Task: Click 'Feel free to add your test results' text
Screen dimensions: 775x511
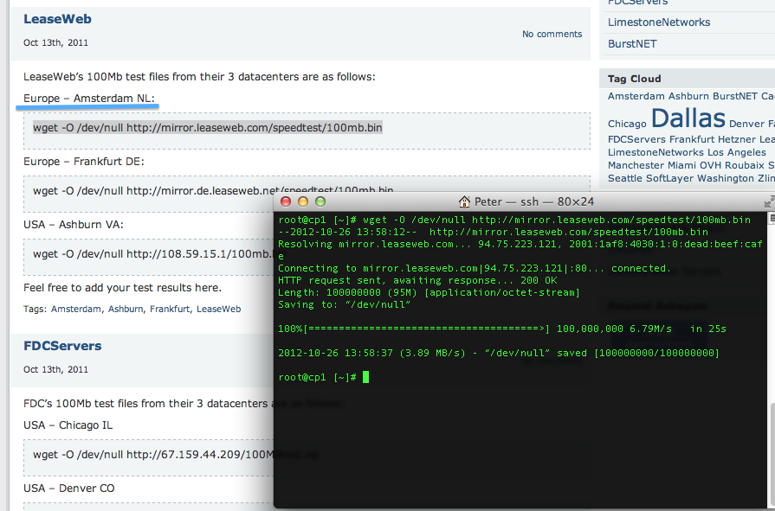Action: tap(122, 288)
